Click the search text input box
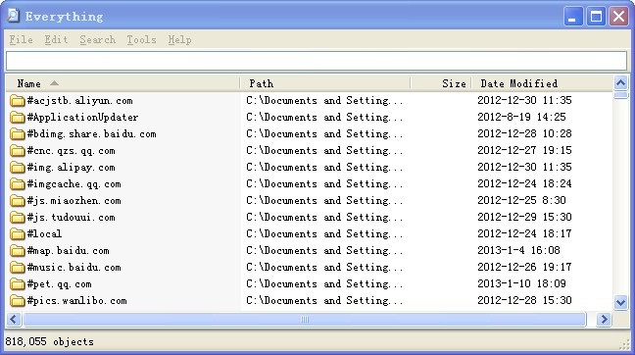The height and width of the screenshot is (355, 635). (317, 61)
